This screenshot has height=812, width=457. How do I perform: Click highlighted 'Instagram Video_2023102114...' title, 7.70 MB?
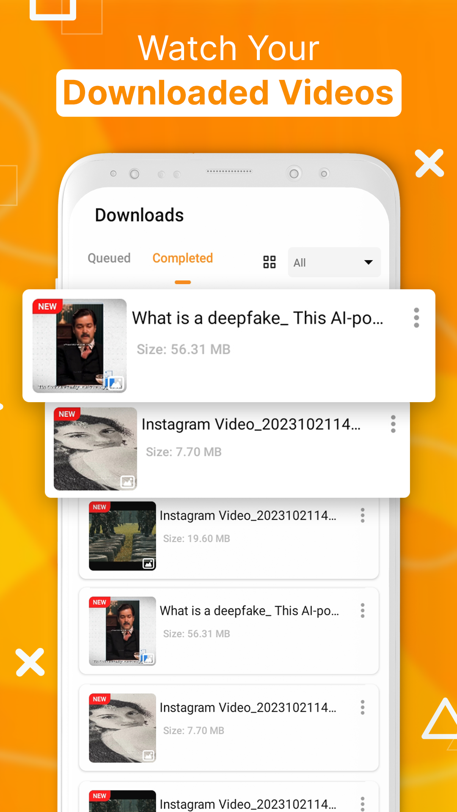click(251, 424)
